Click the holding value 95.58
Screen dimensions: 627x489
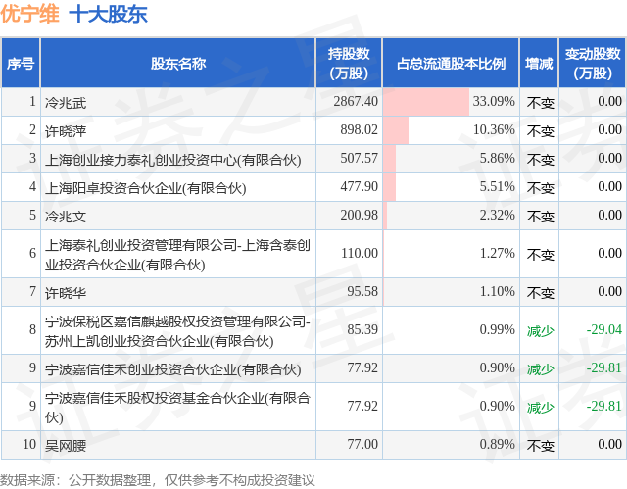(362, 291)
